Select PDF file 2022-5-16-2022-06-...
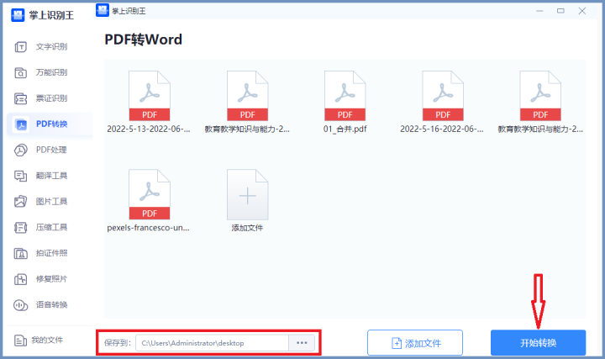The image size is (605, 359). pos(443,96)
